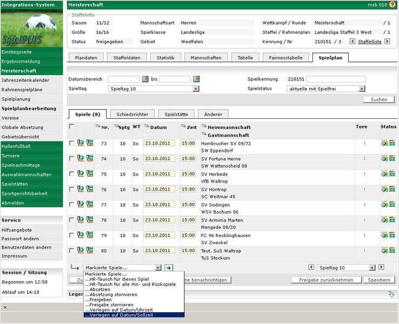Open calendar picker for start date

[x=145, y=79]
